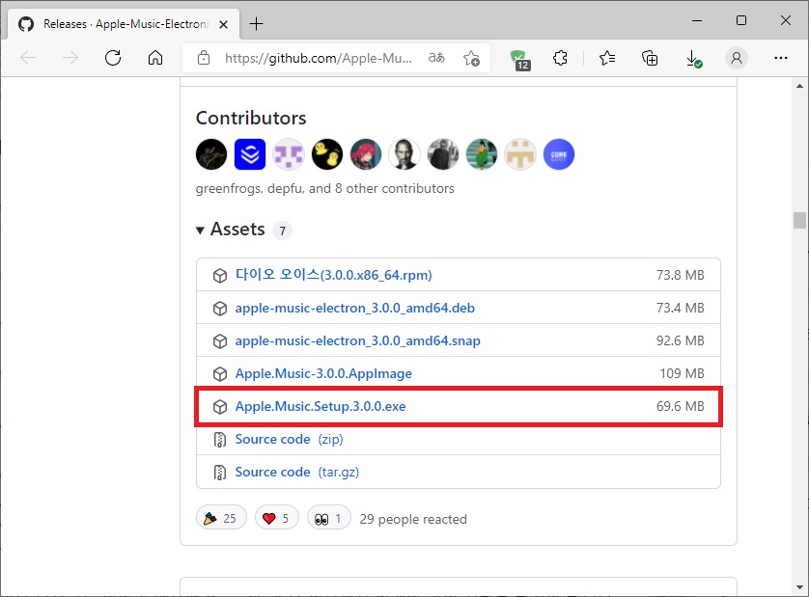Click the red-haired anime contributor avatar
Screen dimensions: 809x597
366,154
